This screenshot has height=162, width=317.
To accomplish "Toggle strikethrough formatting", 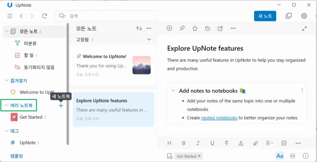I will [x=227, y=143].
